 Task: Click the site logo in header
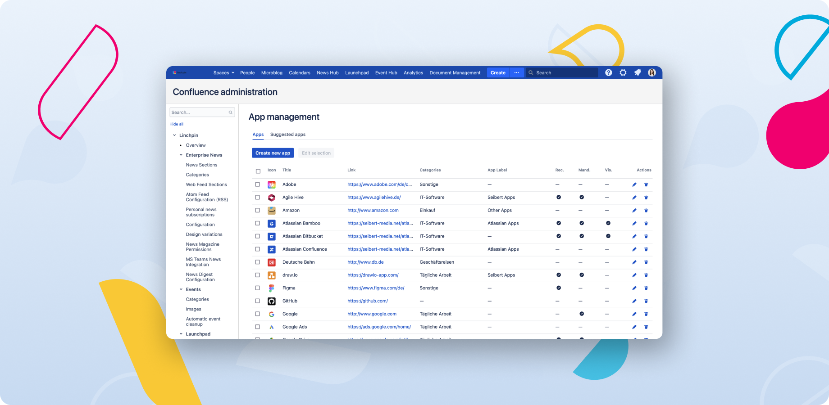(179, 72)
